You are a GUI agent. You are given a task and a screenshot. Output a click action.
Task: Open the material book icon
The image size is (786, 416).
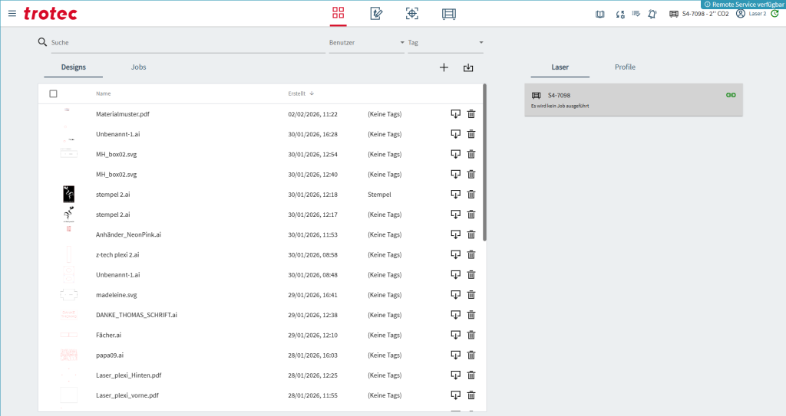point(600,14)
